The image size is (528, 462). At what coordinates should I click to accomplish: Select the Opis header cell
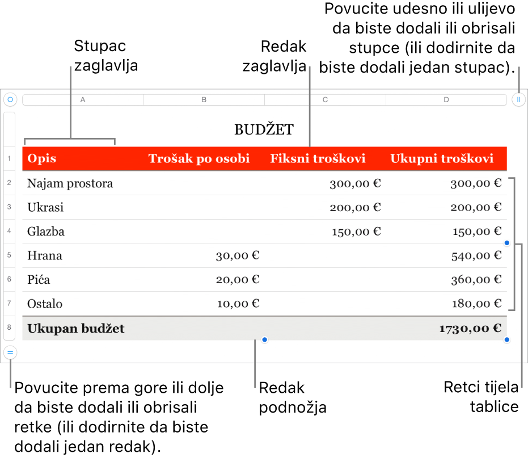(83, 158)
